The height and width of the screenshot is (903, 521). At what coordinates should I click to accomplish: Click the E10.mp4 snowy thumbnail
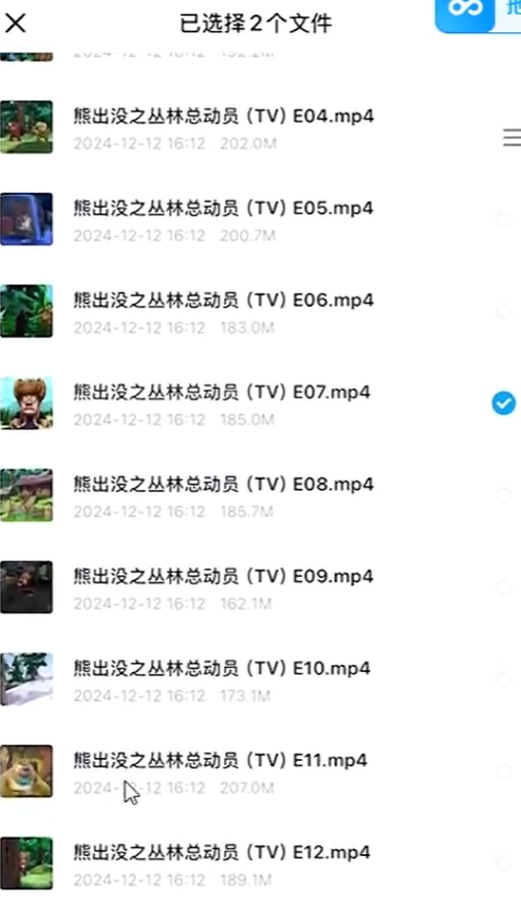tap(26, 680)
